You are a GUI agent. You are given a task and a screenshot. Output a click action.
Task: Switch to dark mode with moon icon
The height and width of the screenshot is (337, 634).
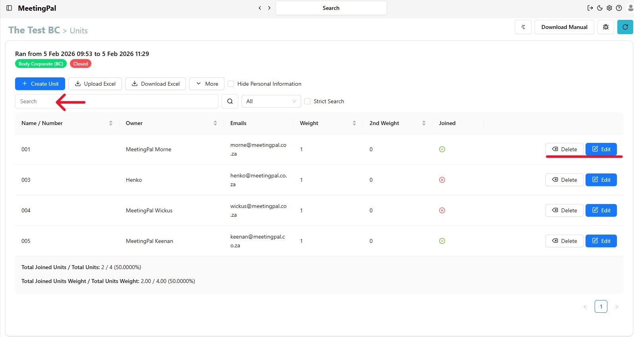click(x=600, y=8)
